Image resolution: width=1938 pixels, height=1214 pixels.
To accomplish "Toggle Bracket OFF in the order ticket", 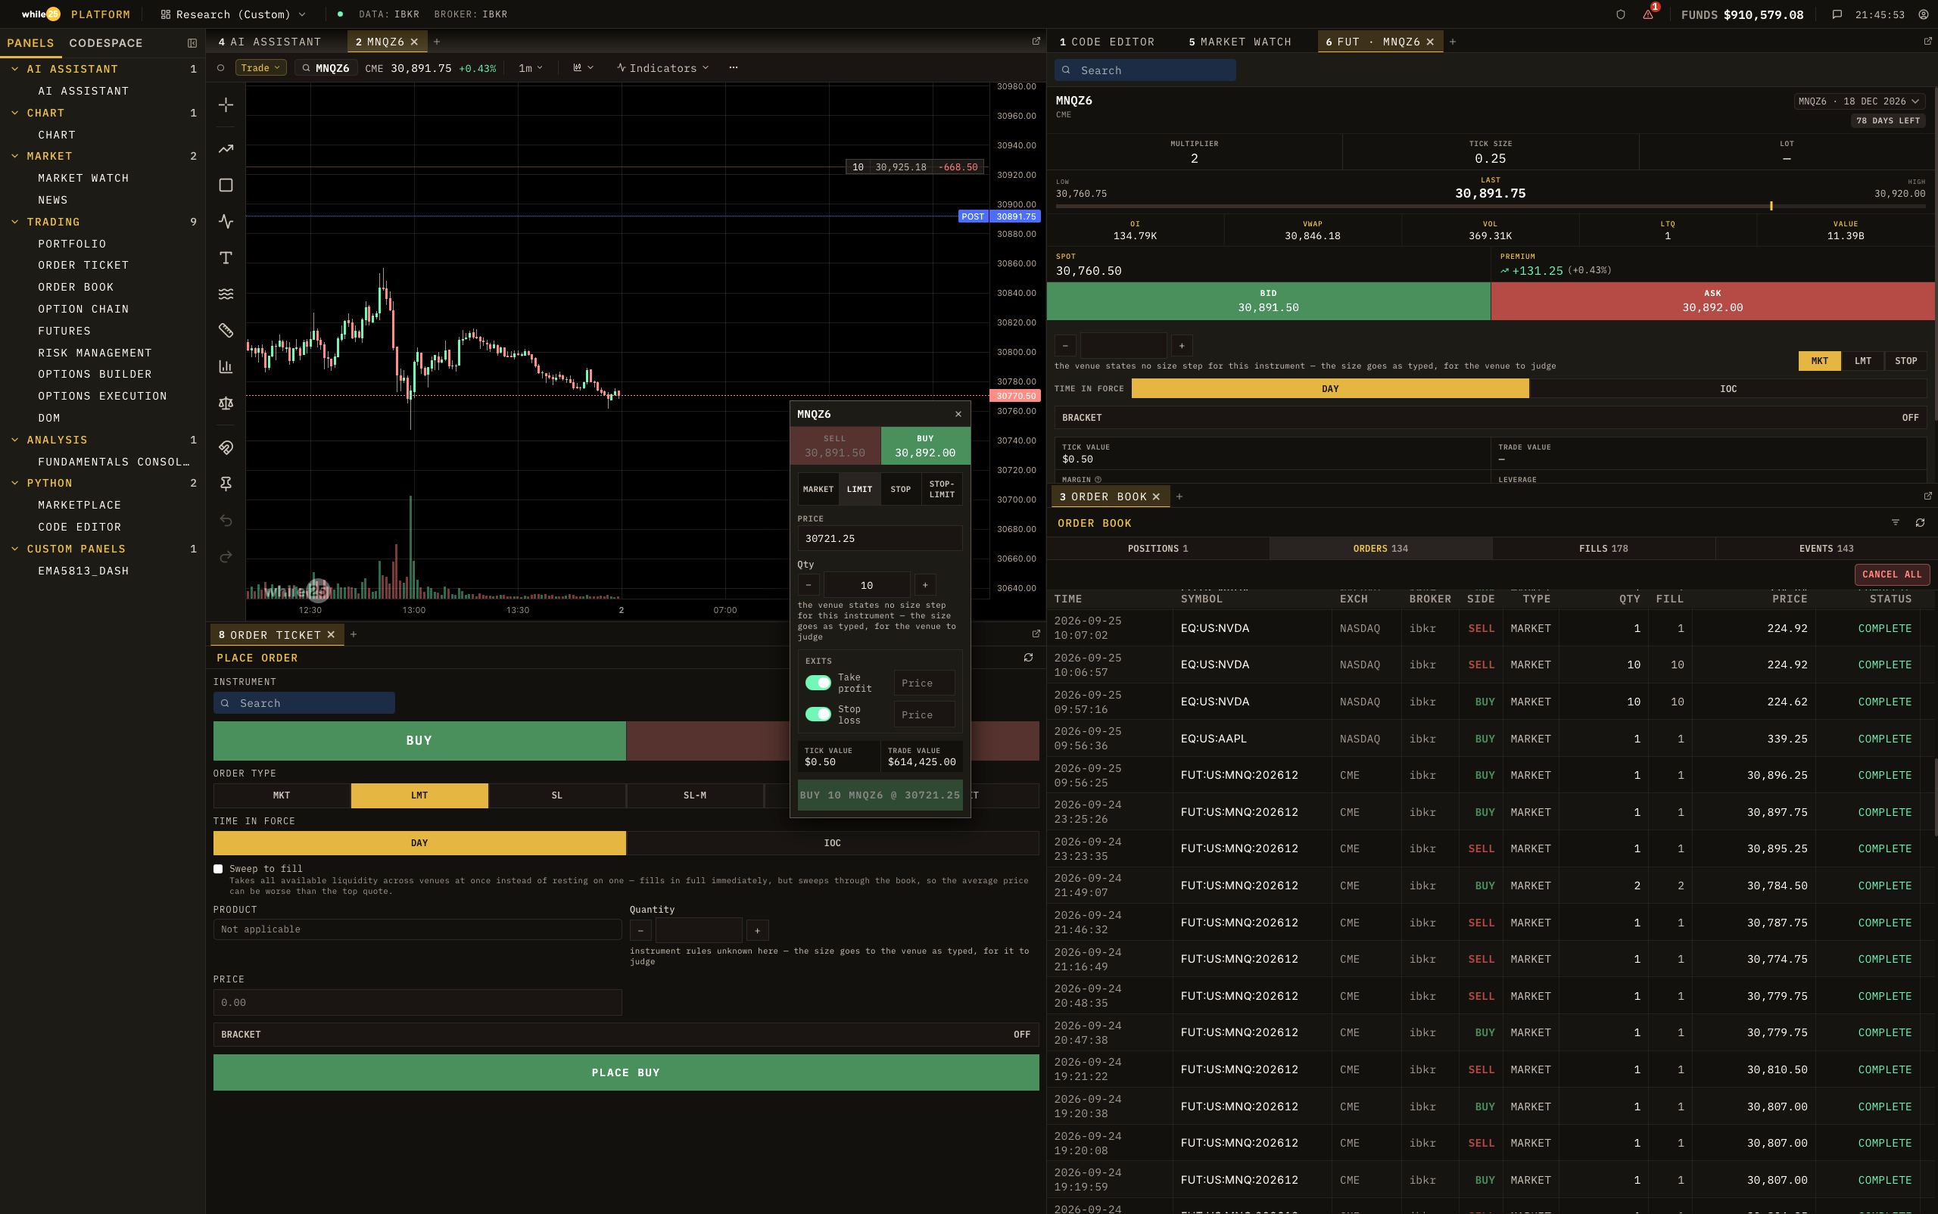I will tap(625, 1034).
